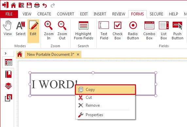The image size is (187, 127).
Task: Switch to the EDIT ribbon tab
Action: (84, 14)
